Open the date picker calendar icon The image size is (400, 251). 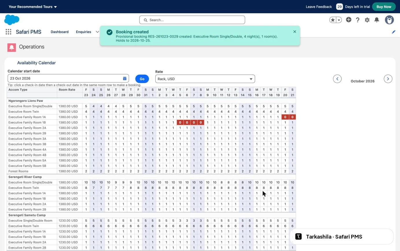pos(125,78)
